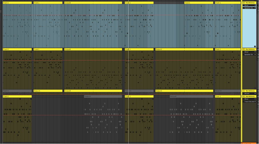The width and height of the screenshot is (259, 144).
Task: Select the deactivated gray Track 1 clip in the Attack track
Action: click(17, 91)
